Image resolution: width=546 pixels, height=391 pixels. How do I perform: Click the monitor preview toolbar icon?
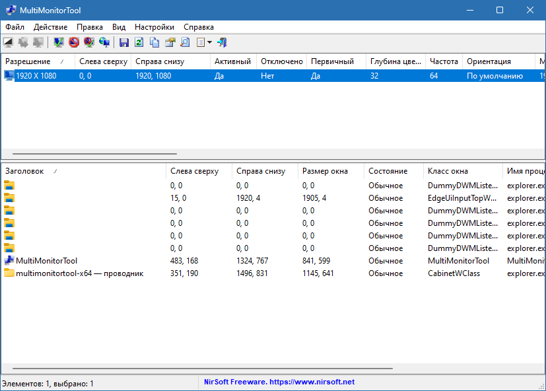(8, 42)
